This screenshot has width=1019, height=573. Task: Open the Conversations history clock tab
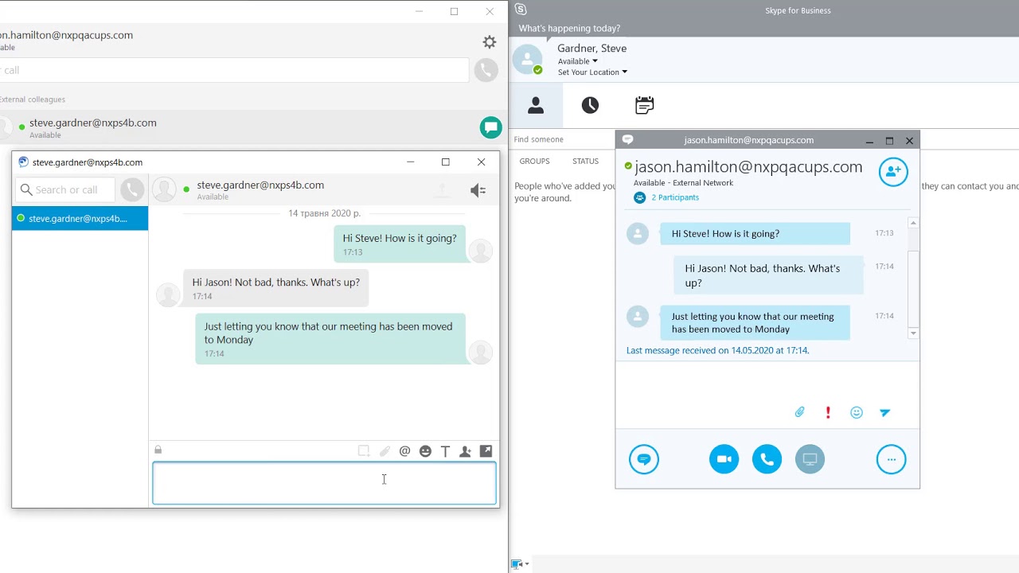pyautogui.click(x=590, y=105)
